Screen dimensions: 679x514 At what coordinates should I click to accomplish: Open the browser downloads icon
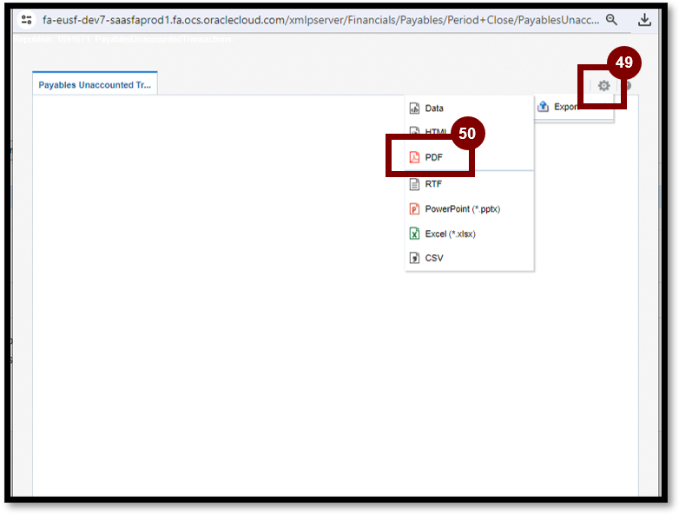(x=644, y=20)
